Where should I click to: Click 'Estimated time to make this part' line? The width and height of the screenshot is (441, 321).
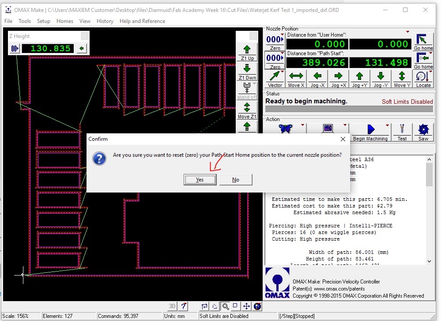(339, 199)
